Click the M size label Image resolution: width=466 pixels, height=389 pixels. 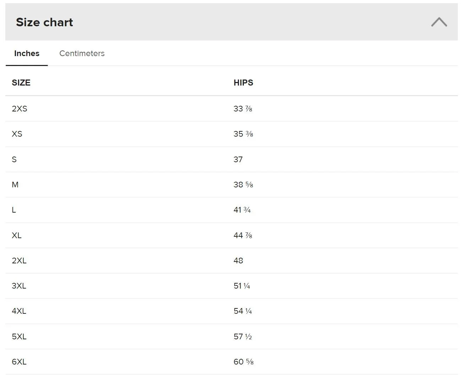pos(15,185)
